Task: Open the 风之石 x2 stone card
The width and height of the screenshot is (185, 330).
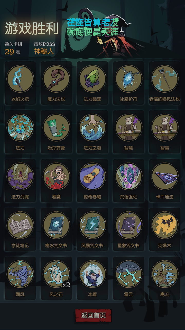Action: (x=56, y=274)
